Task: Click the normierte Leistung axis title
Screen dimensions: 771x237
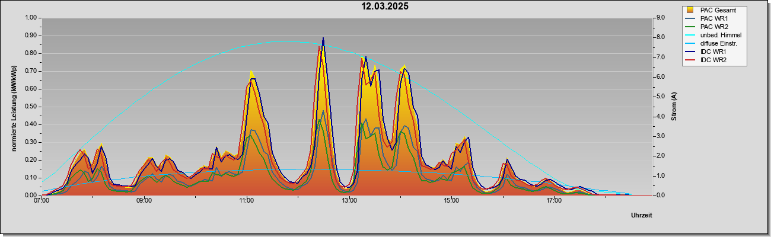Action: click(14, 107)
